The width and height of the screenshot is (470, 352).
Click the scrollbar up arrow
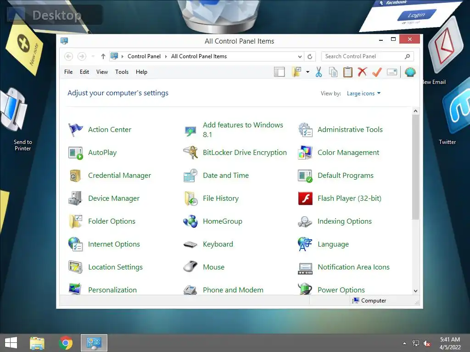415,111
